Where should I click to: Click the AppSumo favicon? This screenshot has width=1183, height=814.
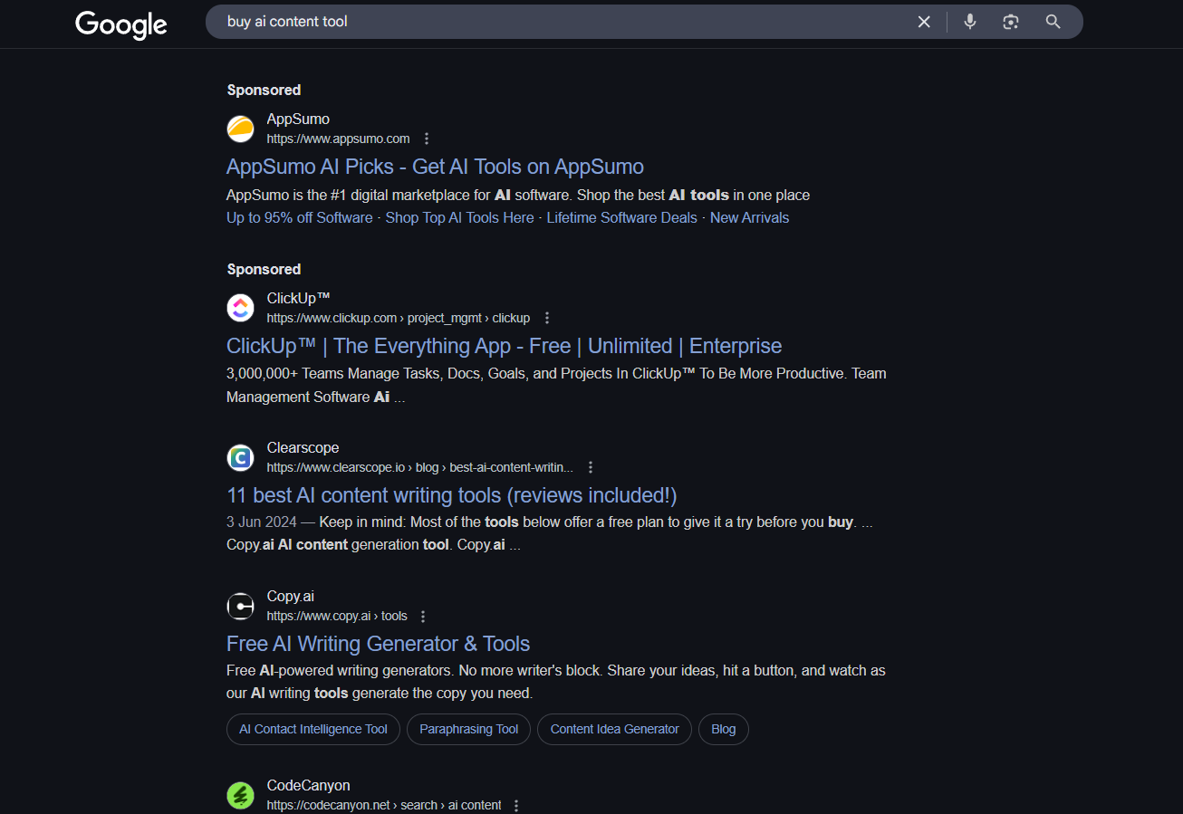point(240,129)
